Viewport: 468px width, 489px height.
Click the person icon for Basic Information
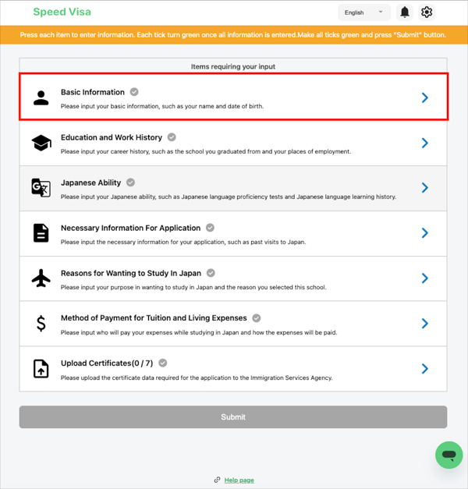tap(41, 98)
